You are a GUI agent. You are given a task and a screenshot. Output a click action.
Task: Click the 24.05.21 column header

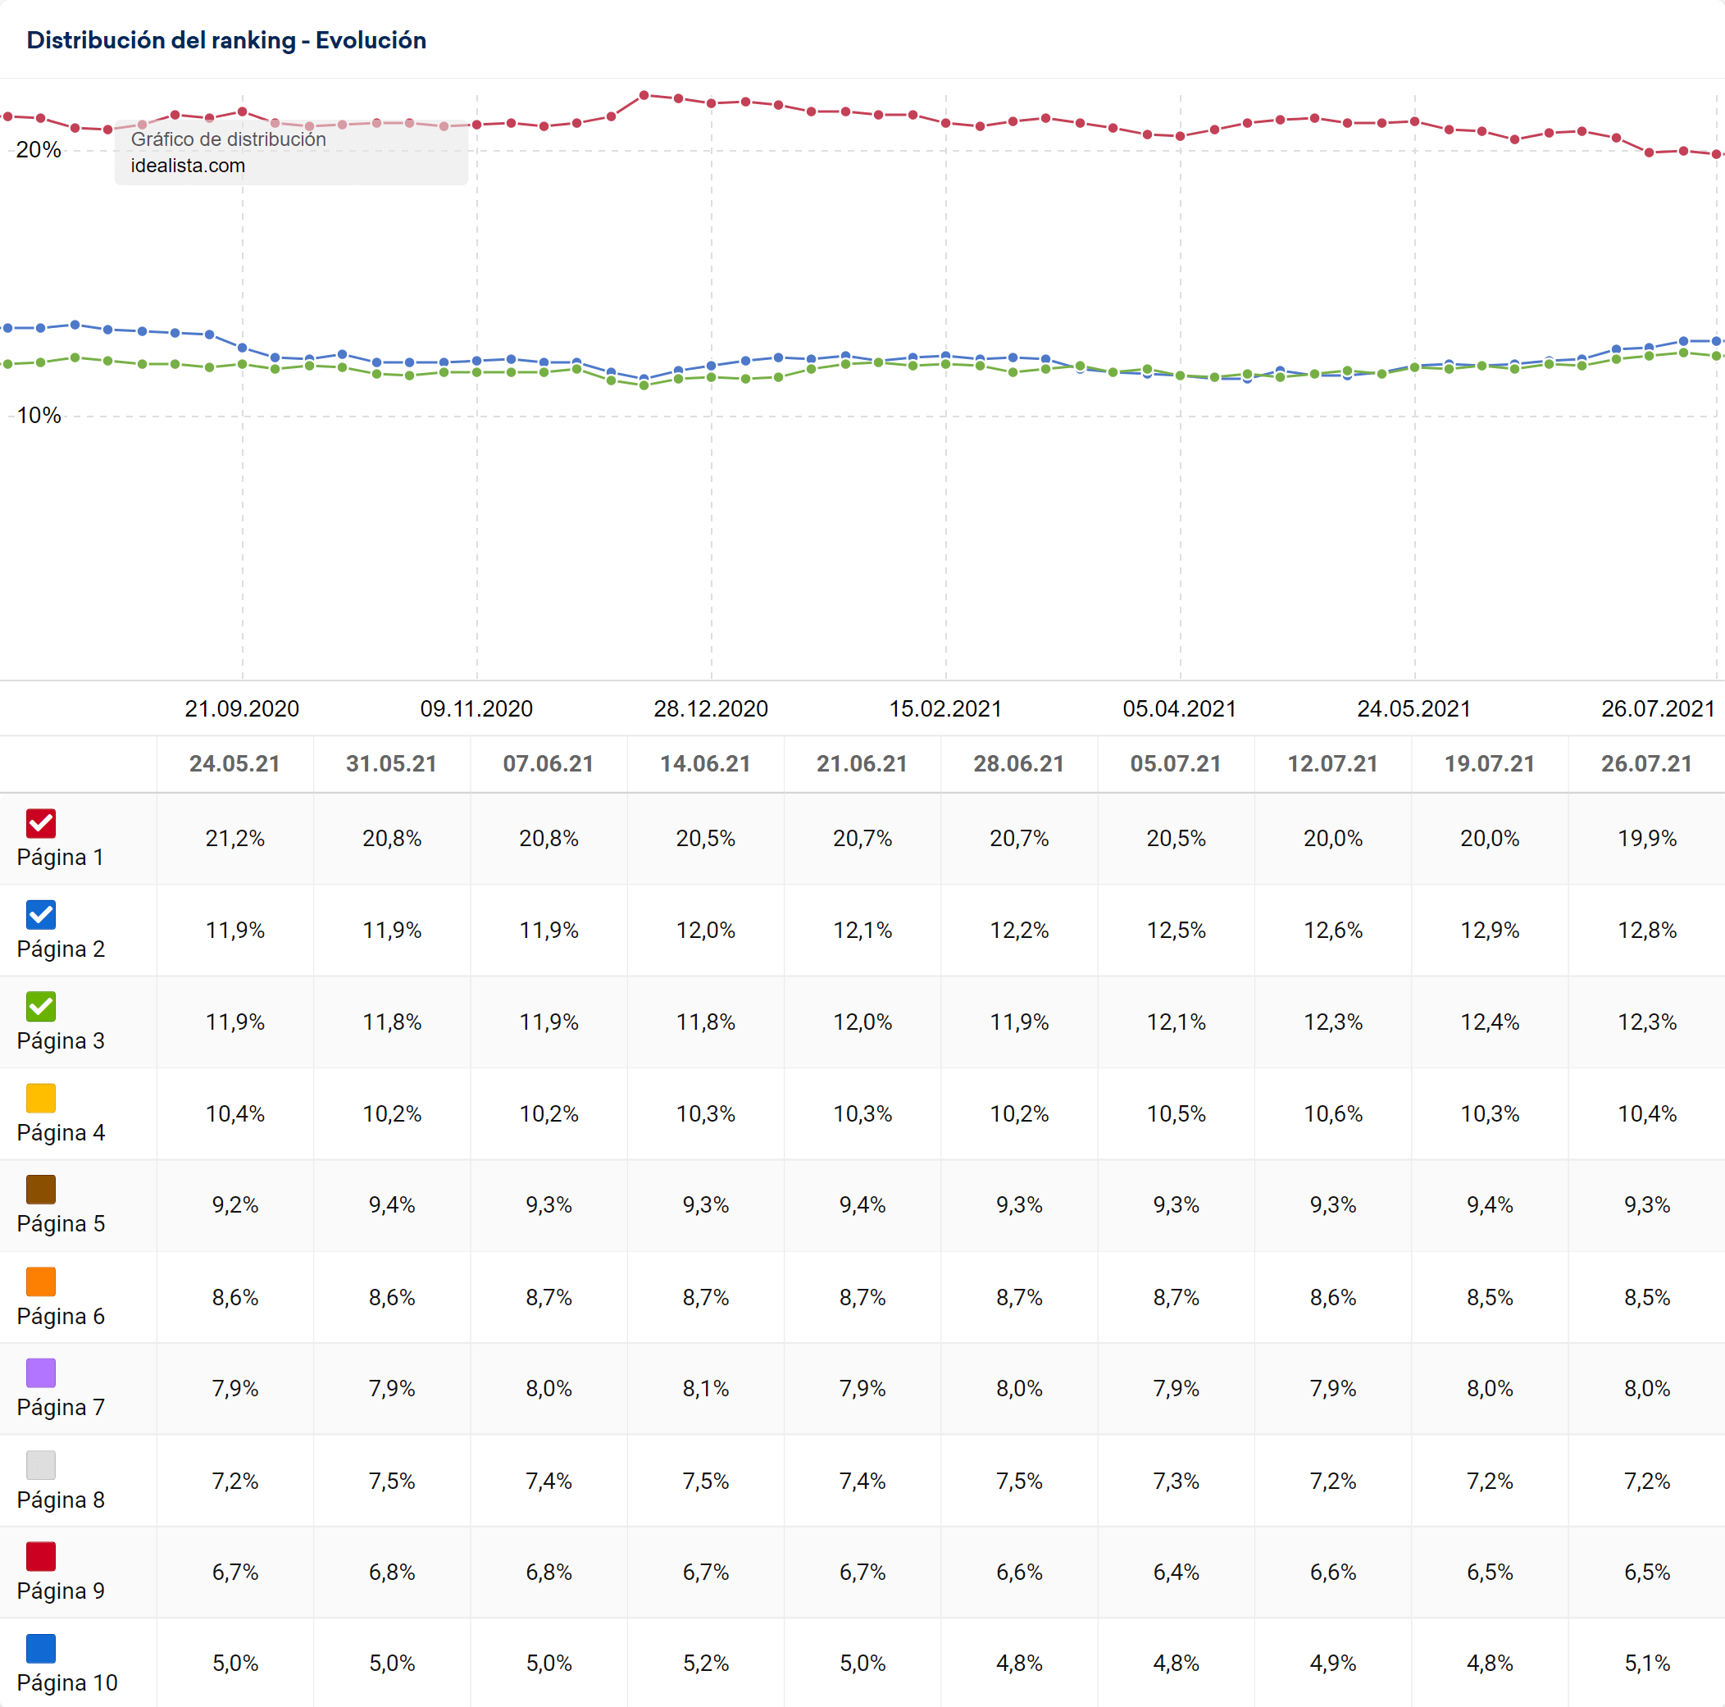click(234, 764)
